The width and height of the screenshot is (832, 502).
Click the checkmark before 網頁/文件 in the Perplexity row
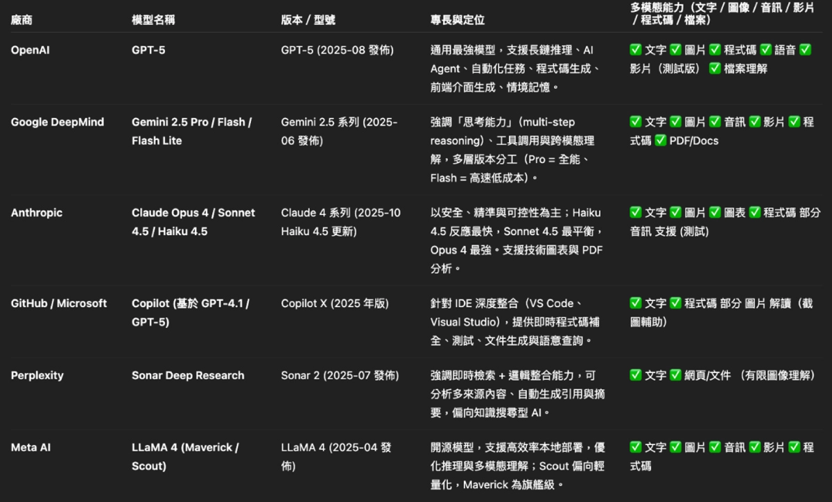tap(675, 375)
